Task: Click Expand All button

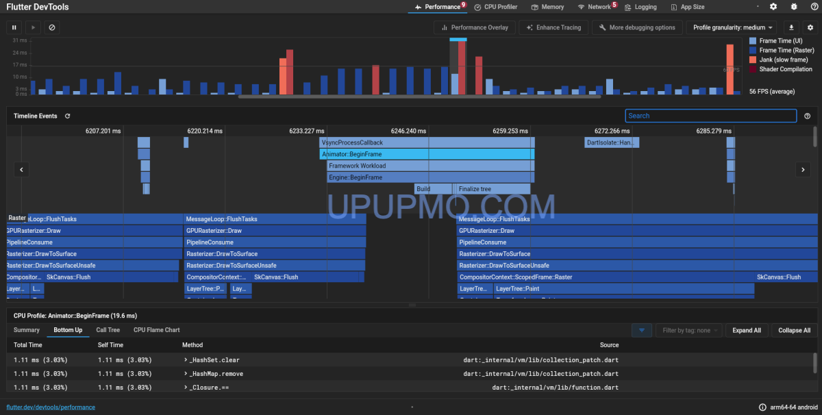Action: (747, 330)
